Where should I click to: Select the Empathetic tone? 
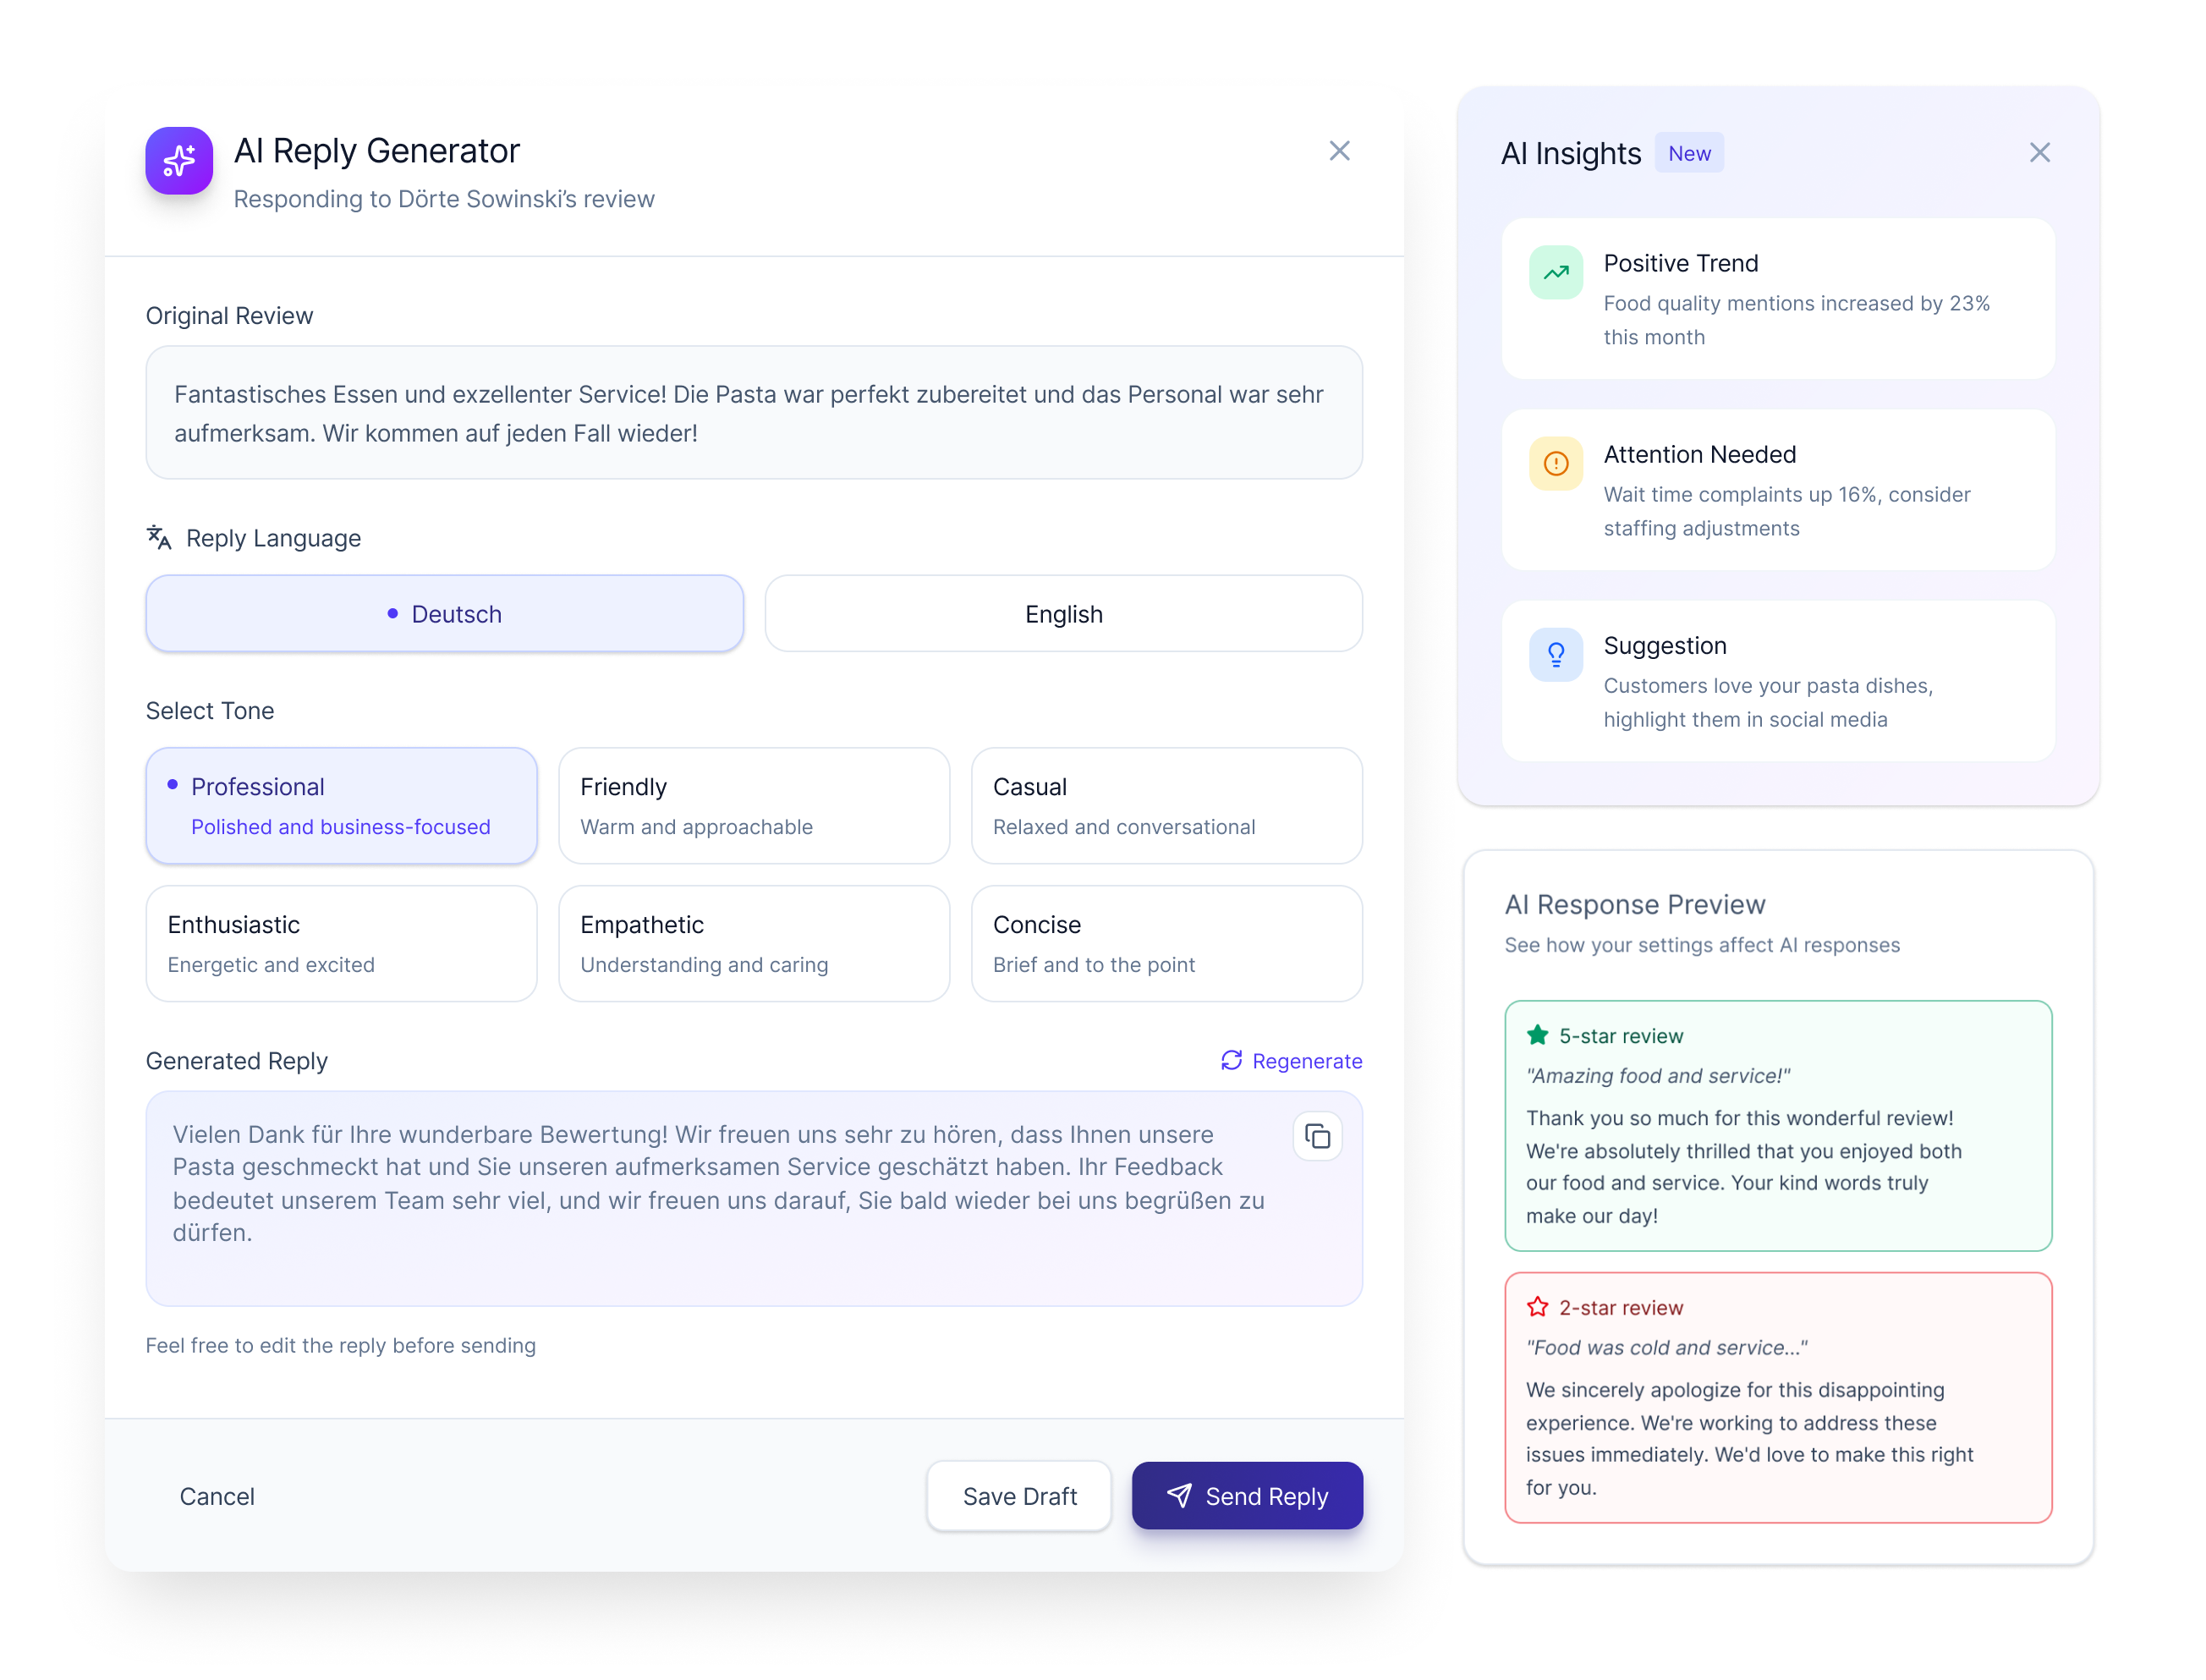click(x=754, y=943)
